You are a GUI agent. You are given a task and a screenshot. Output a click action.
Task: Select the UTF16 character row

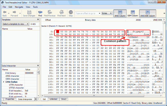coord(19,88)
